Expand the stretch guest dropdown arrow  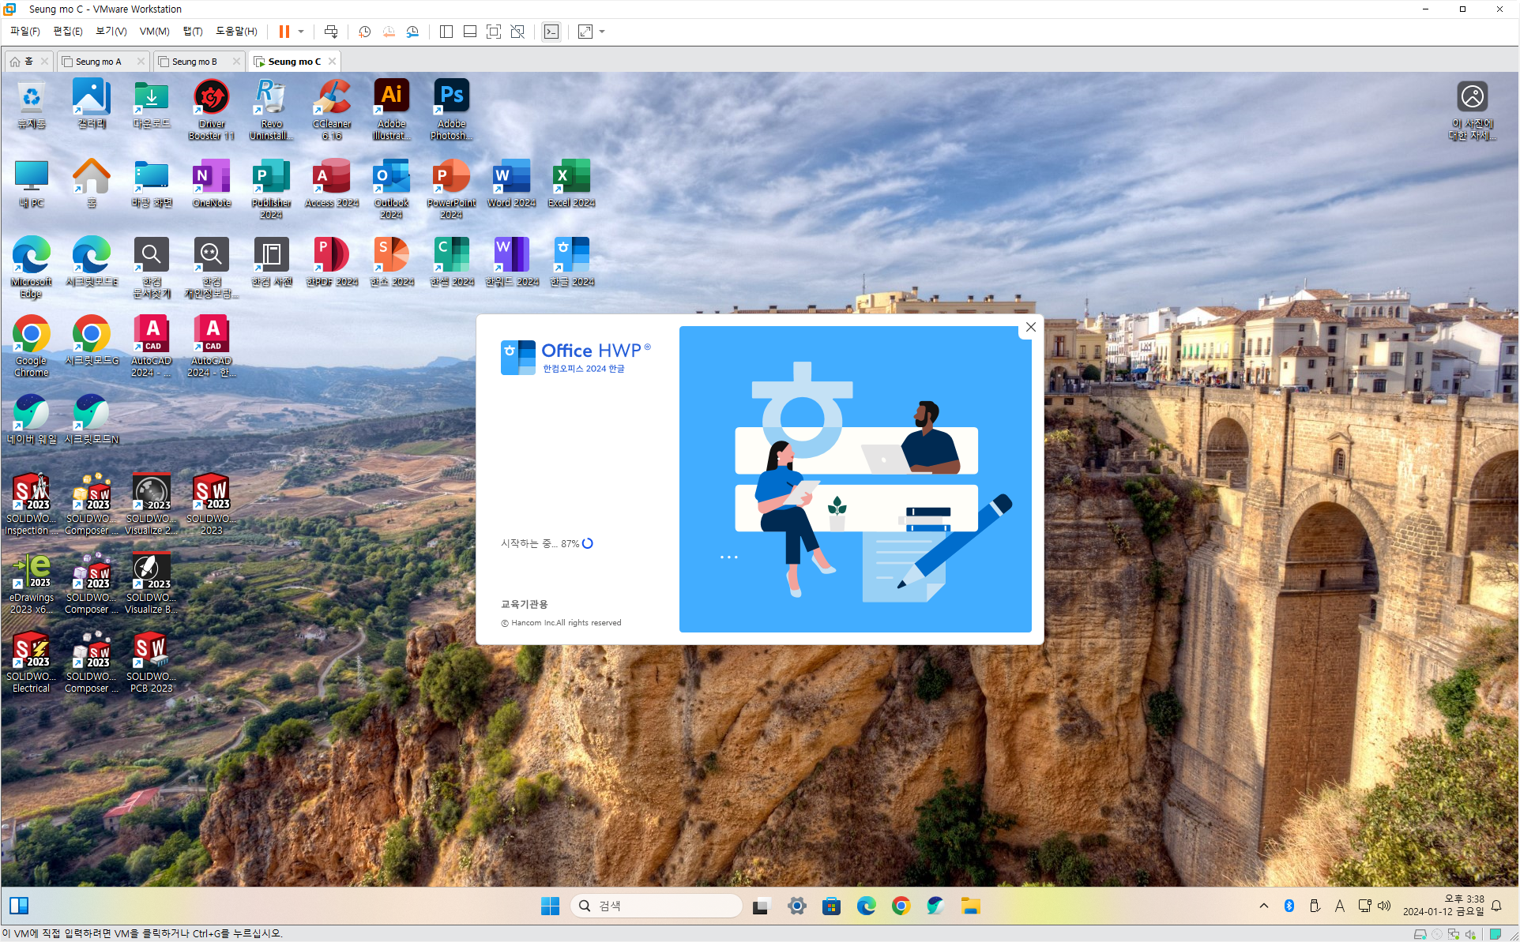(x=602, y=32)
